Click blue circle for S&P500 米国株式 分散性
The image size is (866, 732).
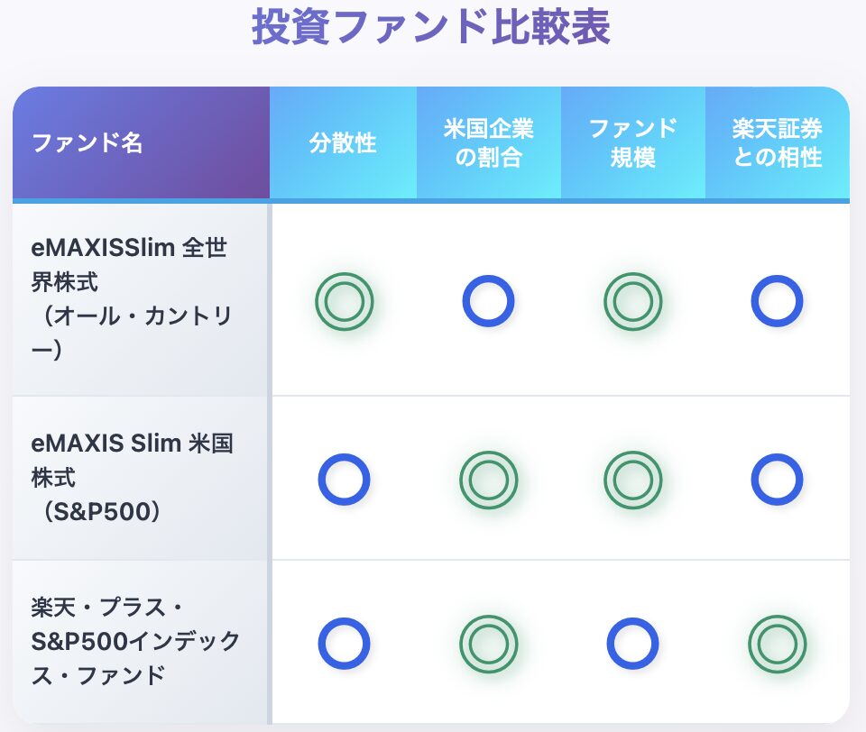344,480
